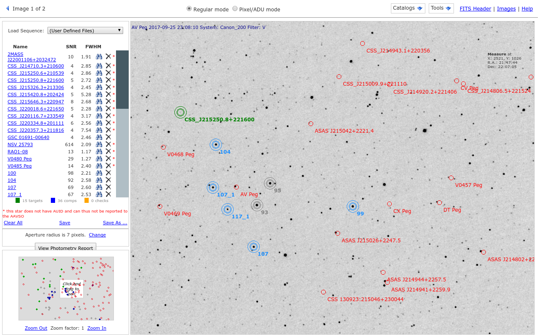Open the Load Sequence dropdown
The image size is (538, 336).
(x=85, y=31)
